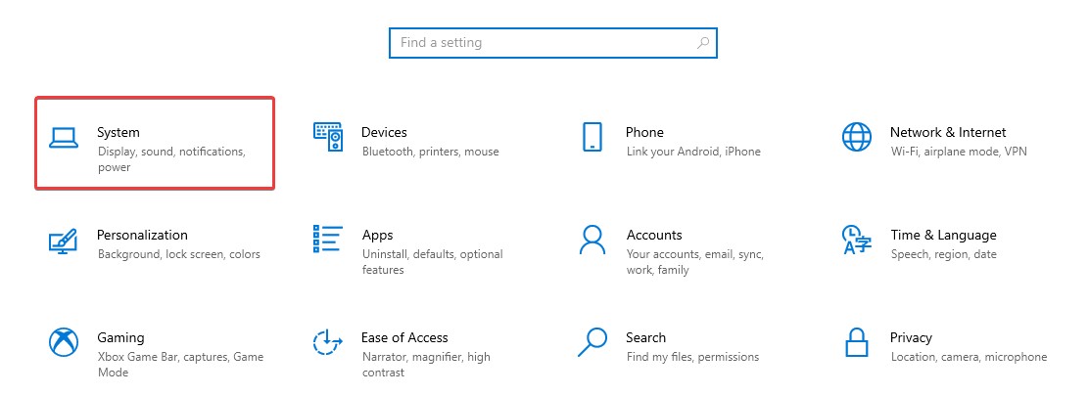Select the Accounts person icon
The image size is (1089, 395).
click(592, 240)
